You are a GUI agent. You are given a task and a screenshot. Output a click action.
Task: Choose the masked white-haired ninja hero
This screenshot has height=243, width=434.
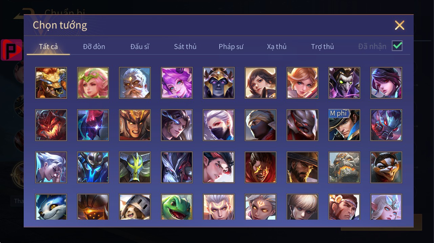[219, 125]
